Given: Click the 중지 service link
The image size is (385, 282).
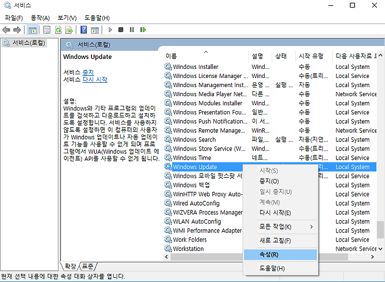Looking at the screenshot, I should 88,73.
